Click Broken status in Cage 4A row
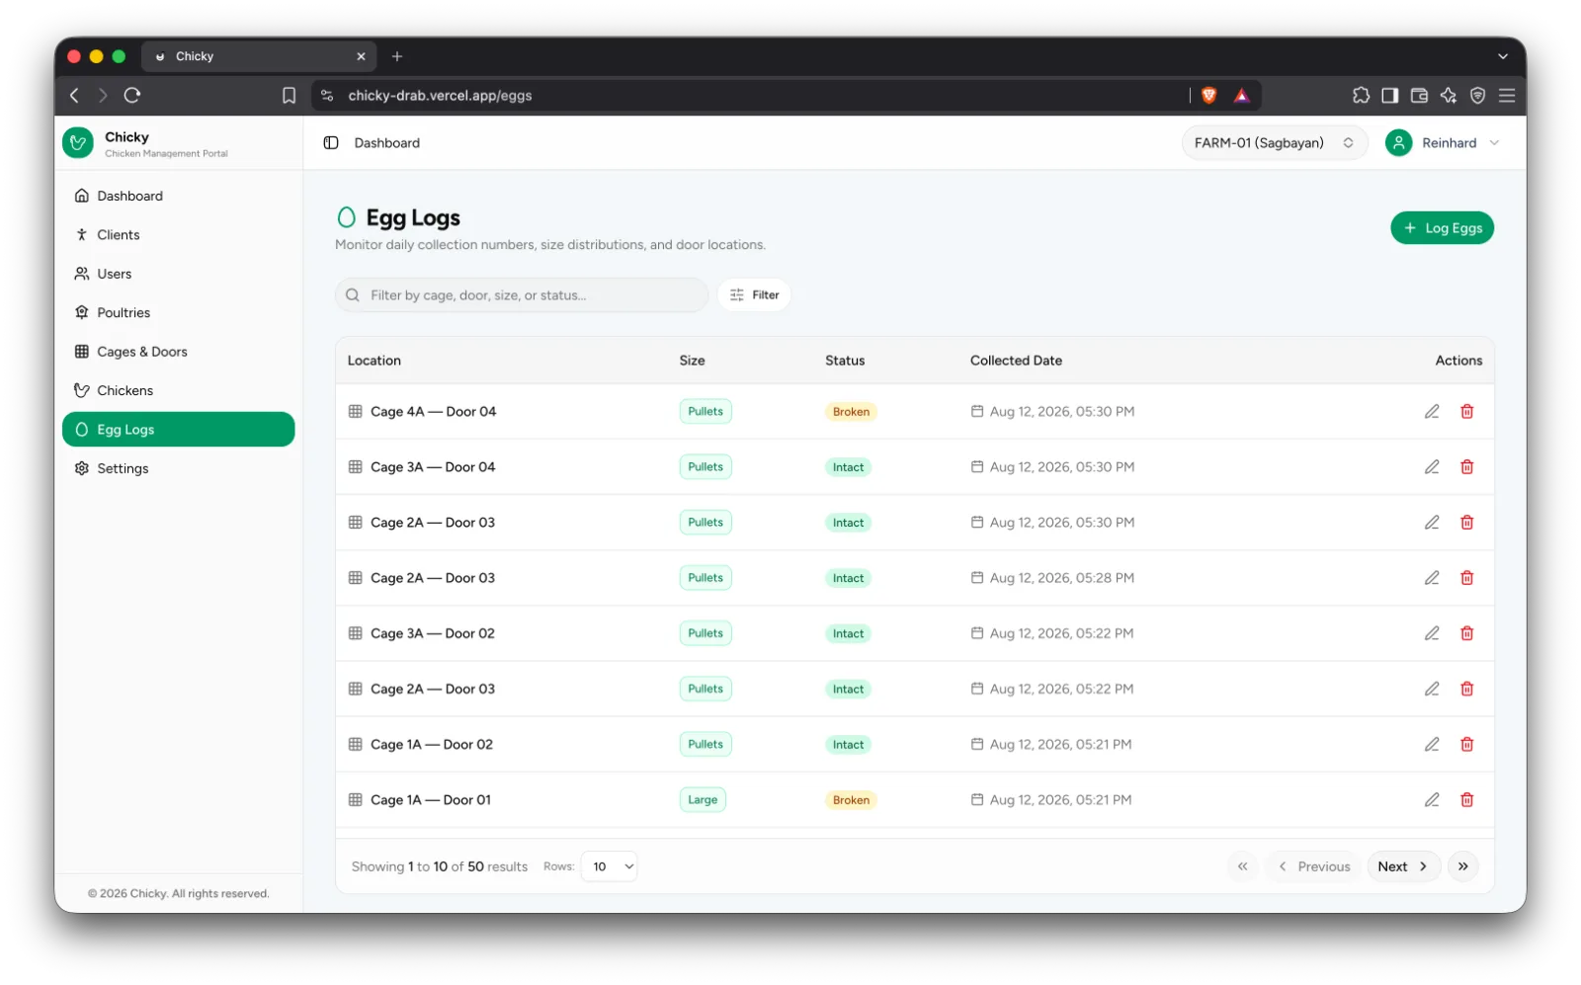Viewport: 1581px width, 985px height. click(x=851, y=412)
